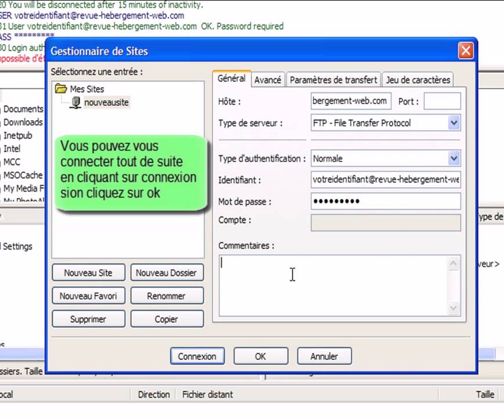Viewport: 504px width, 418px height.
Task: Open the Type d'authentification dropdown
Action: (x=454, y=158)
